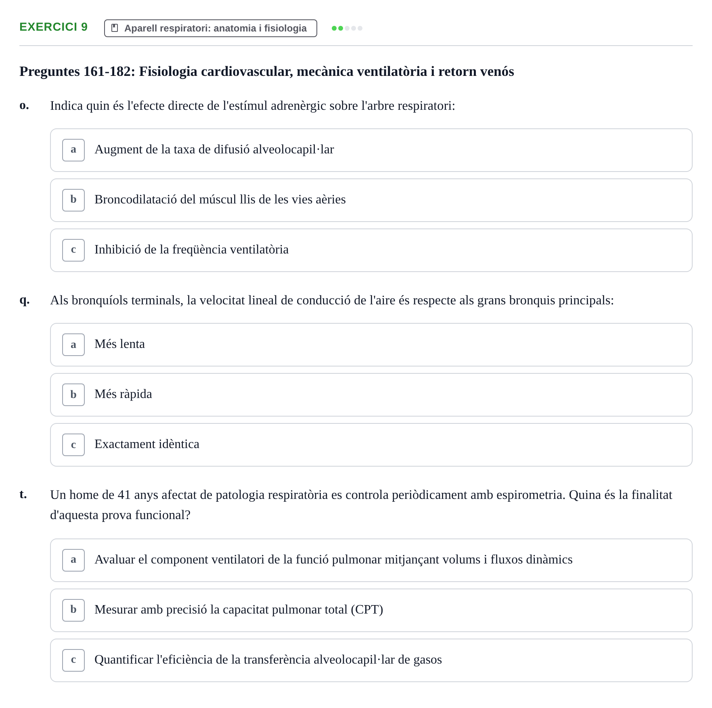712x708 pixels.
Task: Select answer Avaluar el component ventilatori
Action: pos(371,560)
